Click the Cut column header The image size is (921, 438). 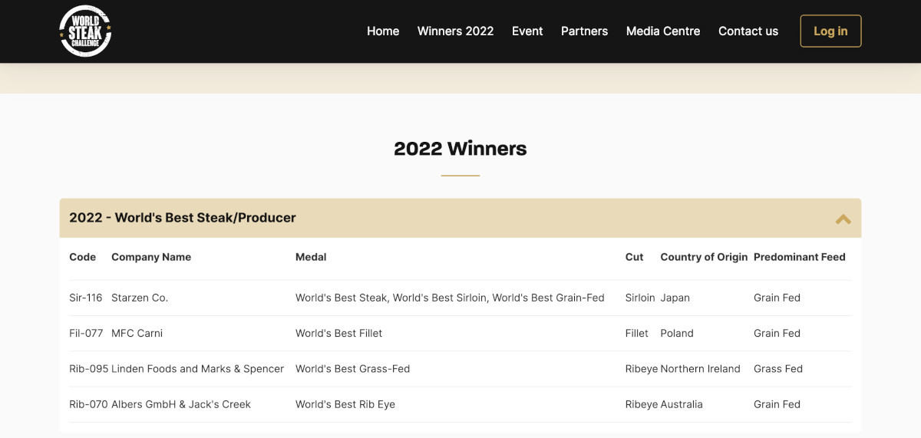pyautogui.click(x=634, y=257)
